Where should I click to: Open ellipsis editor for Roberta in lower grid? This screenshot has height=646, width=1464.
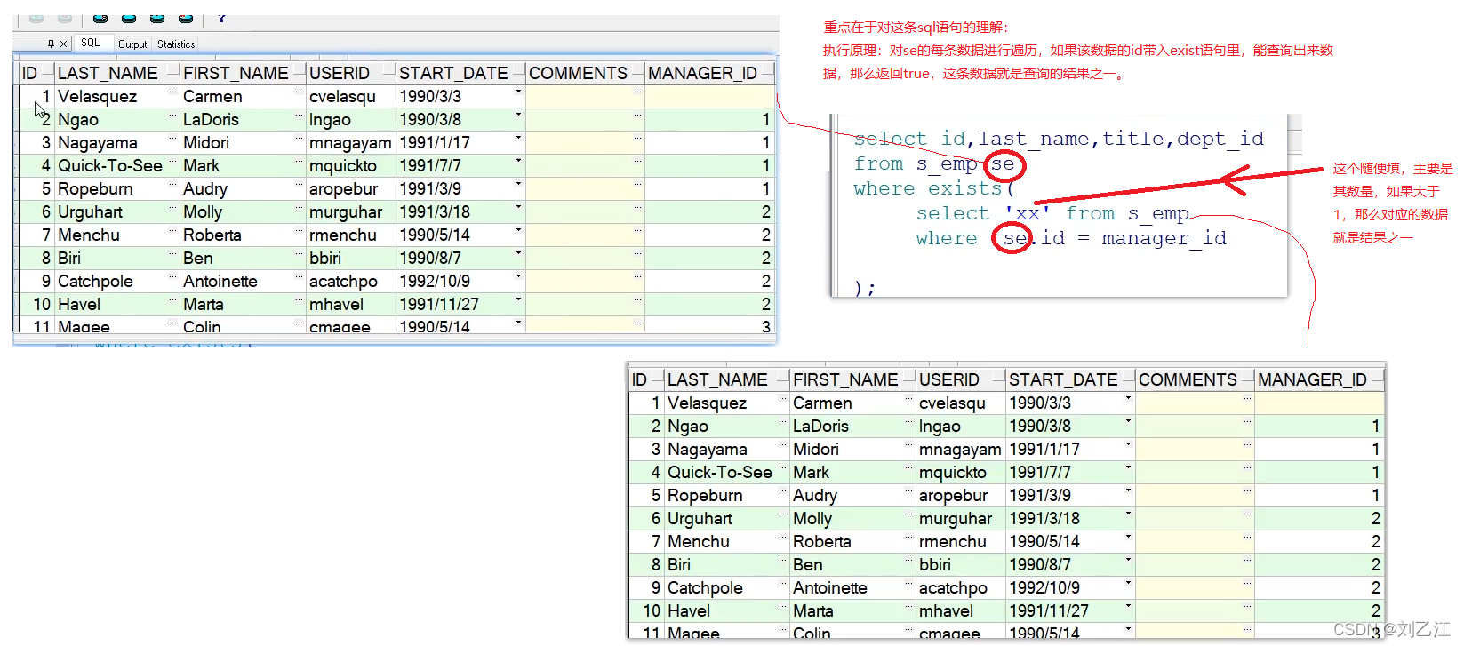point(909,536)
